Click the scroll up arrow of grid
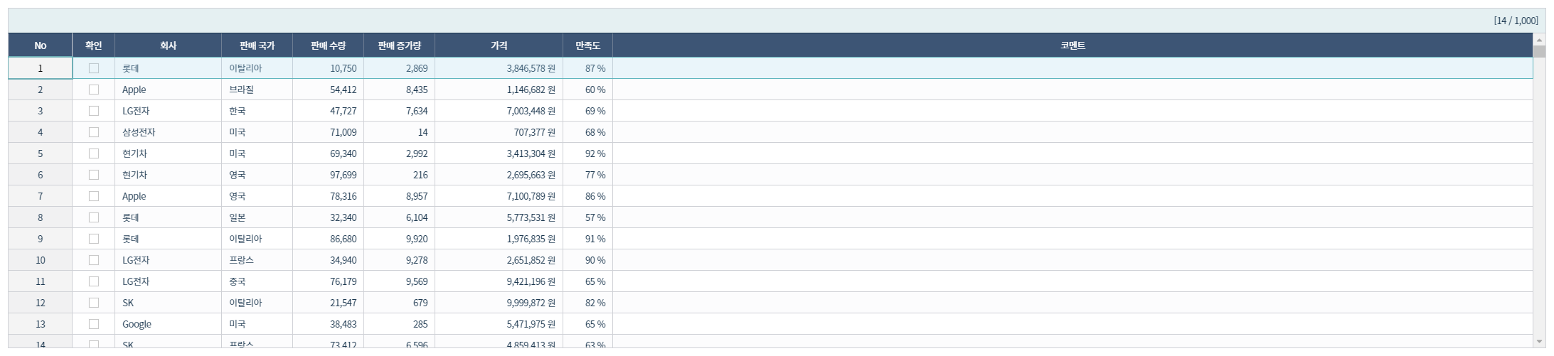 tap(1539, 40)
